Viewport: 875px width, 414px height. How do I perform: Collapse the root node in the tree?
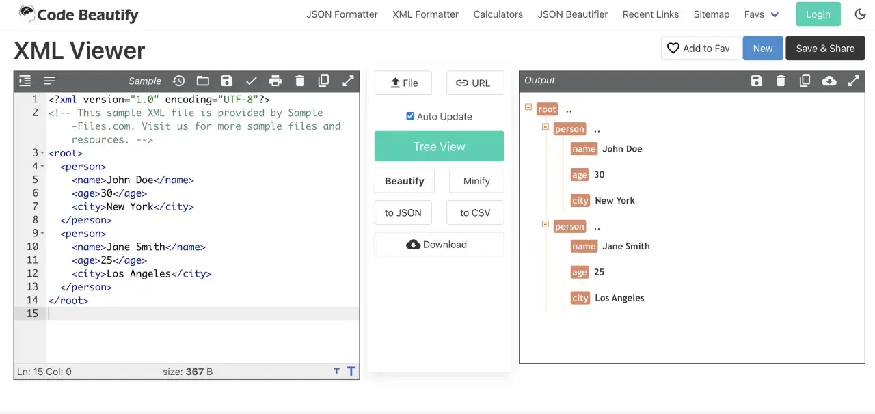pyautogui.click(x=528, y=107)
